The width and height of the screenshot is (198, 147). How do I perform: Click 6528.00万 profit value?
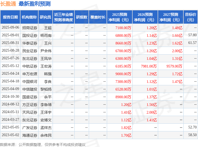coord(123,89)
